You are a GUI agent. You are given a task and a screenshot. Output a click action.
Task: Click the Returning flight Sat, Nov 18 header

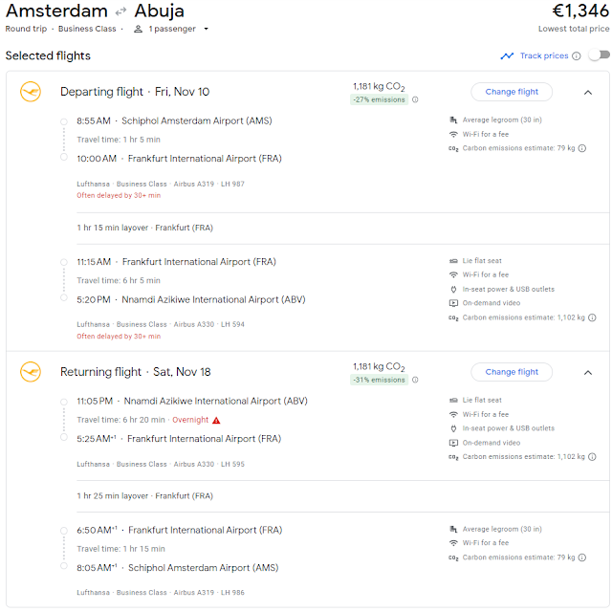point(135,372)
